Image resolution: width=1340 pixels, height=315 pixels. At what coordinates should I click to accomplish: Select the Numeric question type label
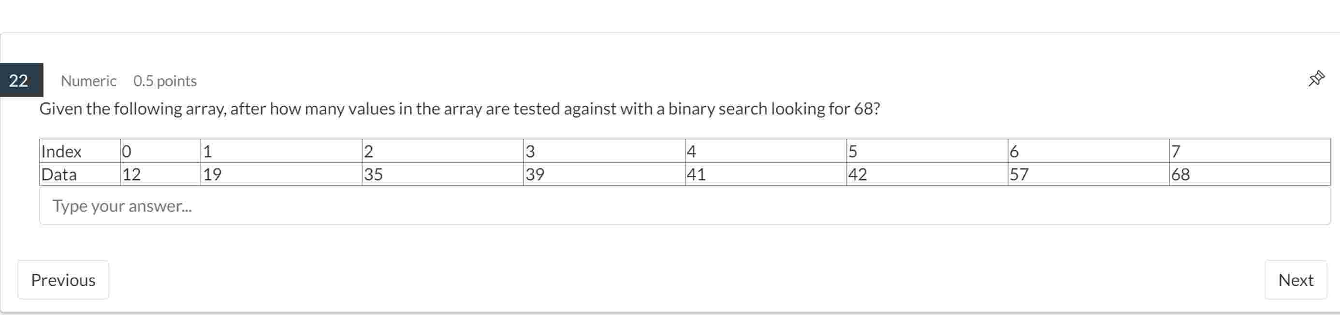[x=88, y=81]
